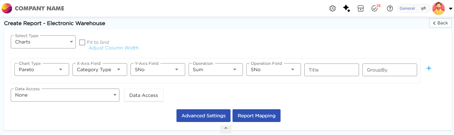454x135 pixels.
Task: Click the Advanced Settings button
Action: (x=203, y=116)
